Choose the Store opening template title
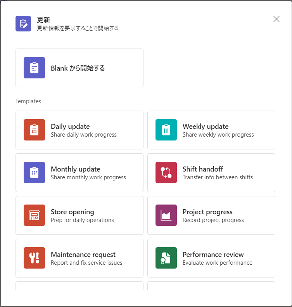This screenshot has height=307, width=292. pos(73,212)
